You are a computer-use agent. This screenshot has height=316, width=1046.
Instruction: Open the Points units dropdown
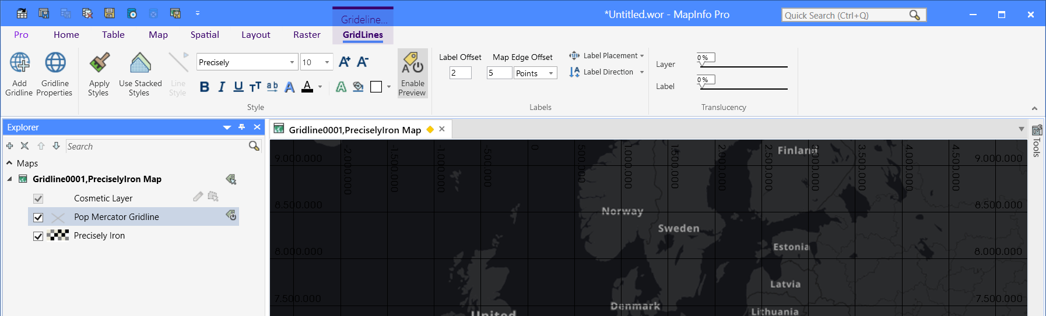tap(550, 73)
